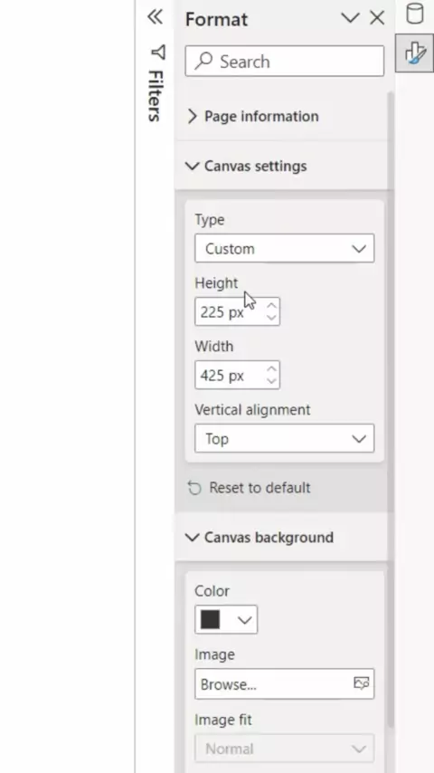434x773 pixels.
Task: Click into the Format Search field
Action: pyautogui.click(x=284, y=62)
